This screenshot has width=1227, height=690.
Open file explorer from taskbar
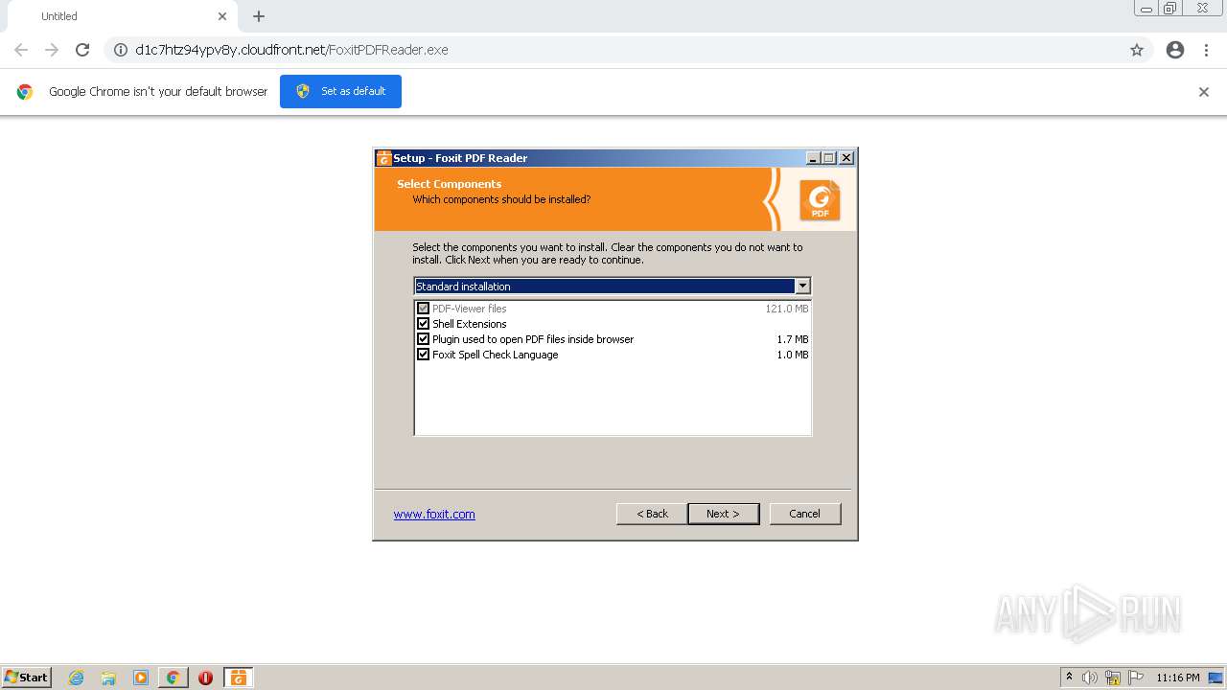pyautogui.click(x=108, y=678)
